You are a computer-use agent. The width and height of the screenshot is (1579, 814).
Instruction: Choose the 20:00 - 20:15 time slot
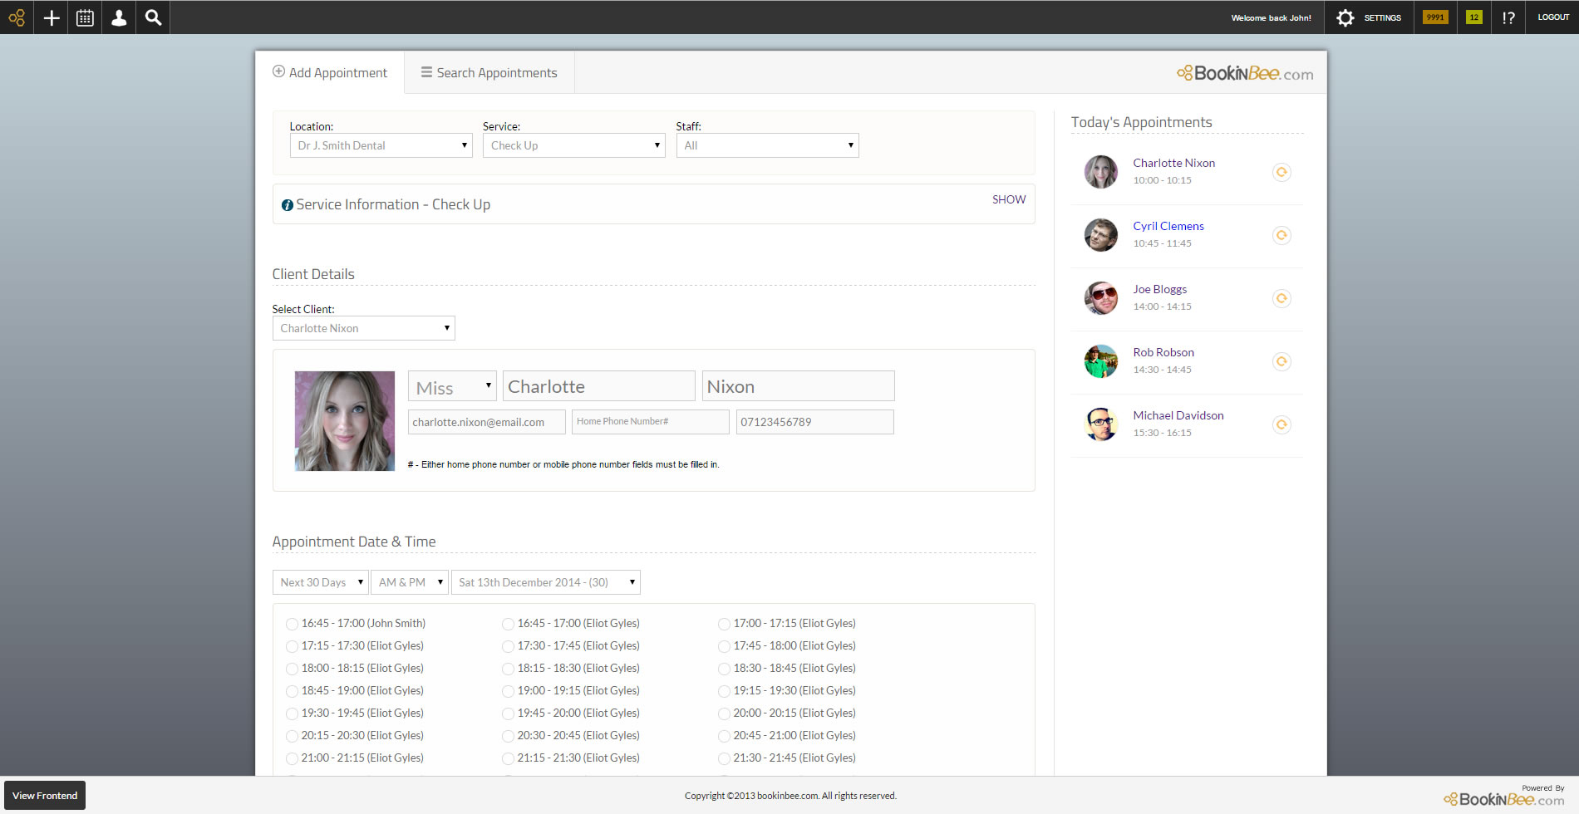(724, 713)
